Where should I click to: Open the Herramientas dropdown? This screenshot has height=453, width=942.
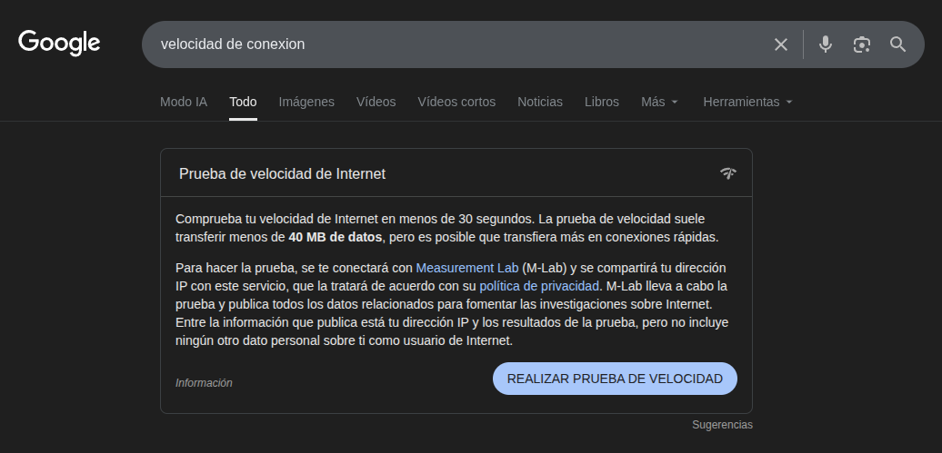pos(747,102)
